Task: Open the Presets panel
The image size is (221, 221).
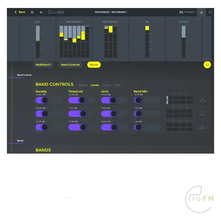Action: point(187,12)
